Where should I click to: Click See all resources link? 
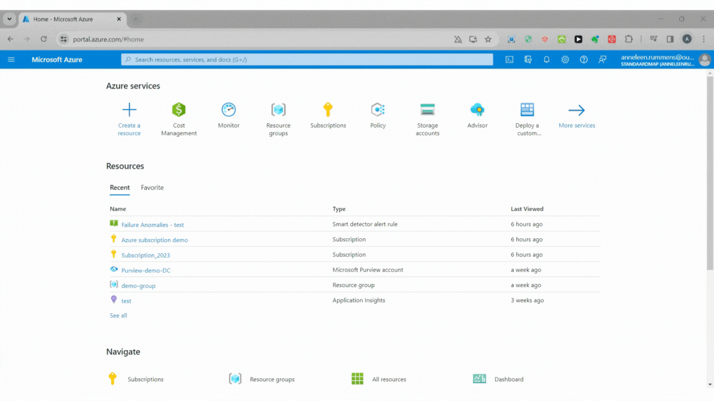tap(118, 315)
